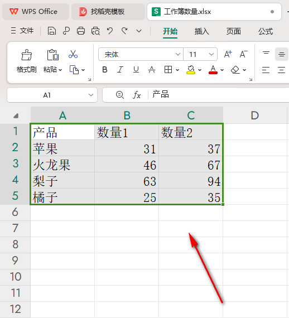Screen dimensions: 289x318
Task: Click cell with value 94
Action: pos(191,181)
